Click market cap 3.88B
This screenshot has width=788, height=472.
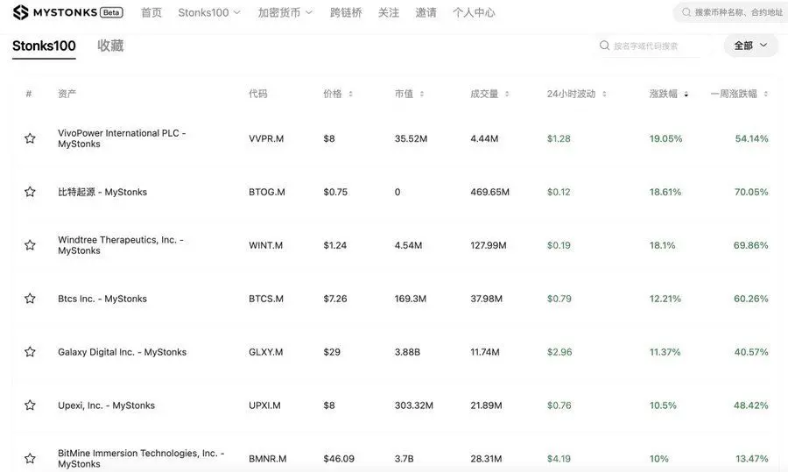[x=407, y=352]
